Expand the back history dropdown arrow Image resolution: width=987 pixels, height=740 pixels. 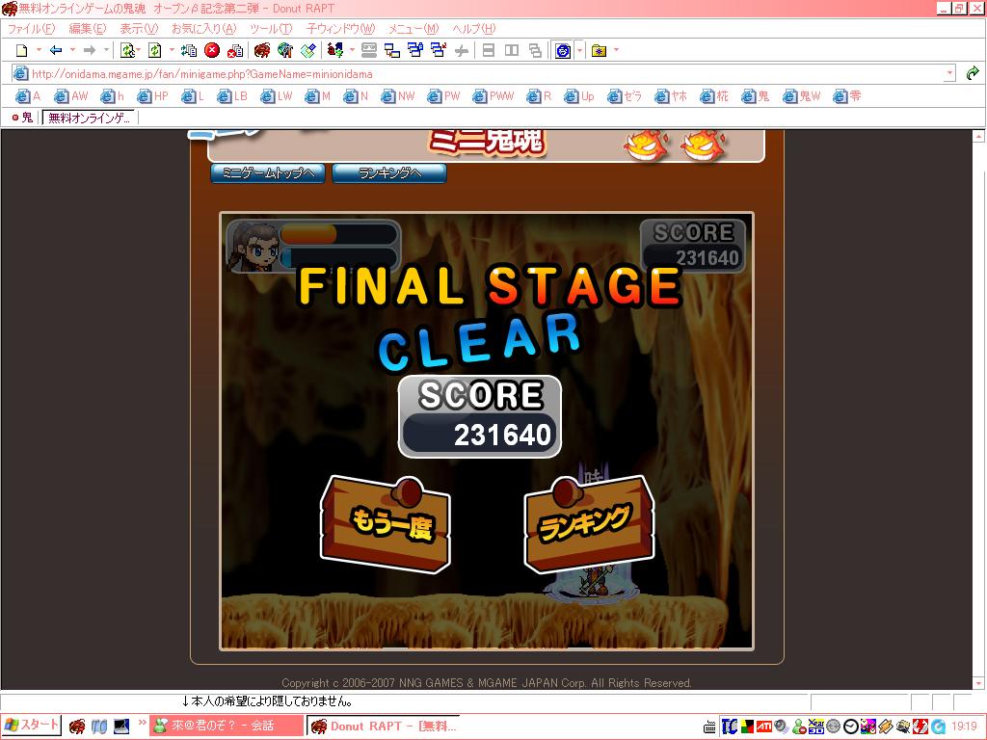coord(72,50)
